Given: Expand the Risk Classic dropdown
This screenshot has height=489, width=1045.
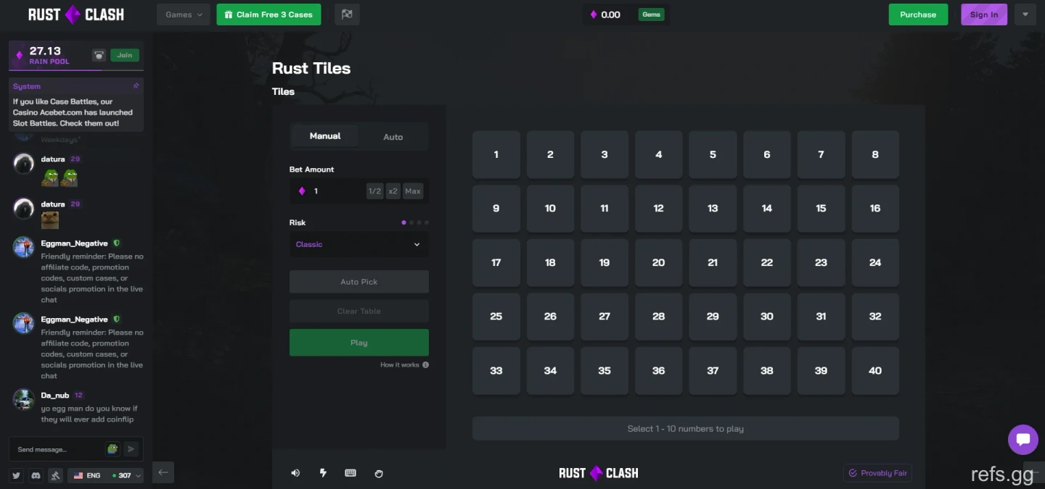Looking at the screenshot, I should tap(359, 244).
